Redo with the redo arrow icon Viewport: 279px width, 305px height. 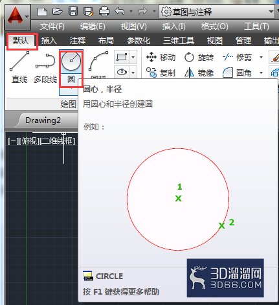click(x=142, y=11)
